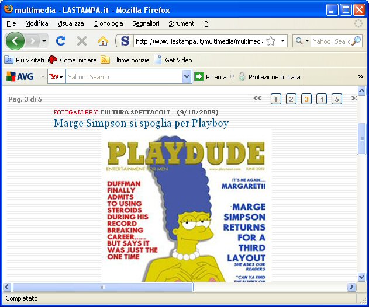The width and height of the screenshot is (369, 307).
Task: Minimize the Firefox window
Action: click(x=332, y=10)
